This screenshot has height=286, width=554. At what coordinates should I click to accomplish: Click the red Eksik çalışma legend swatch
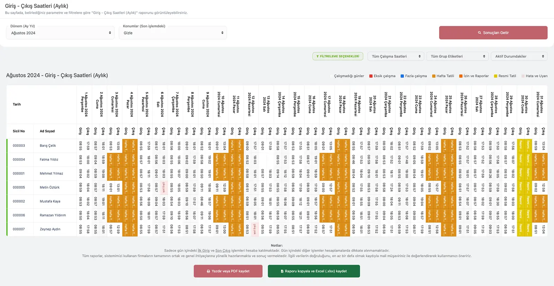[371, 76]
